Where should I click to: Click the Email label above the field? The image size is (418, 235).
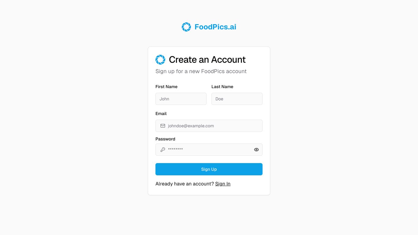point(161,114)
